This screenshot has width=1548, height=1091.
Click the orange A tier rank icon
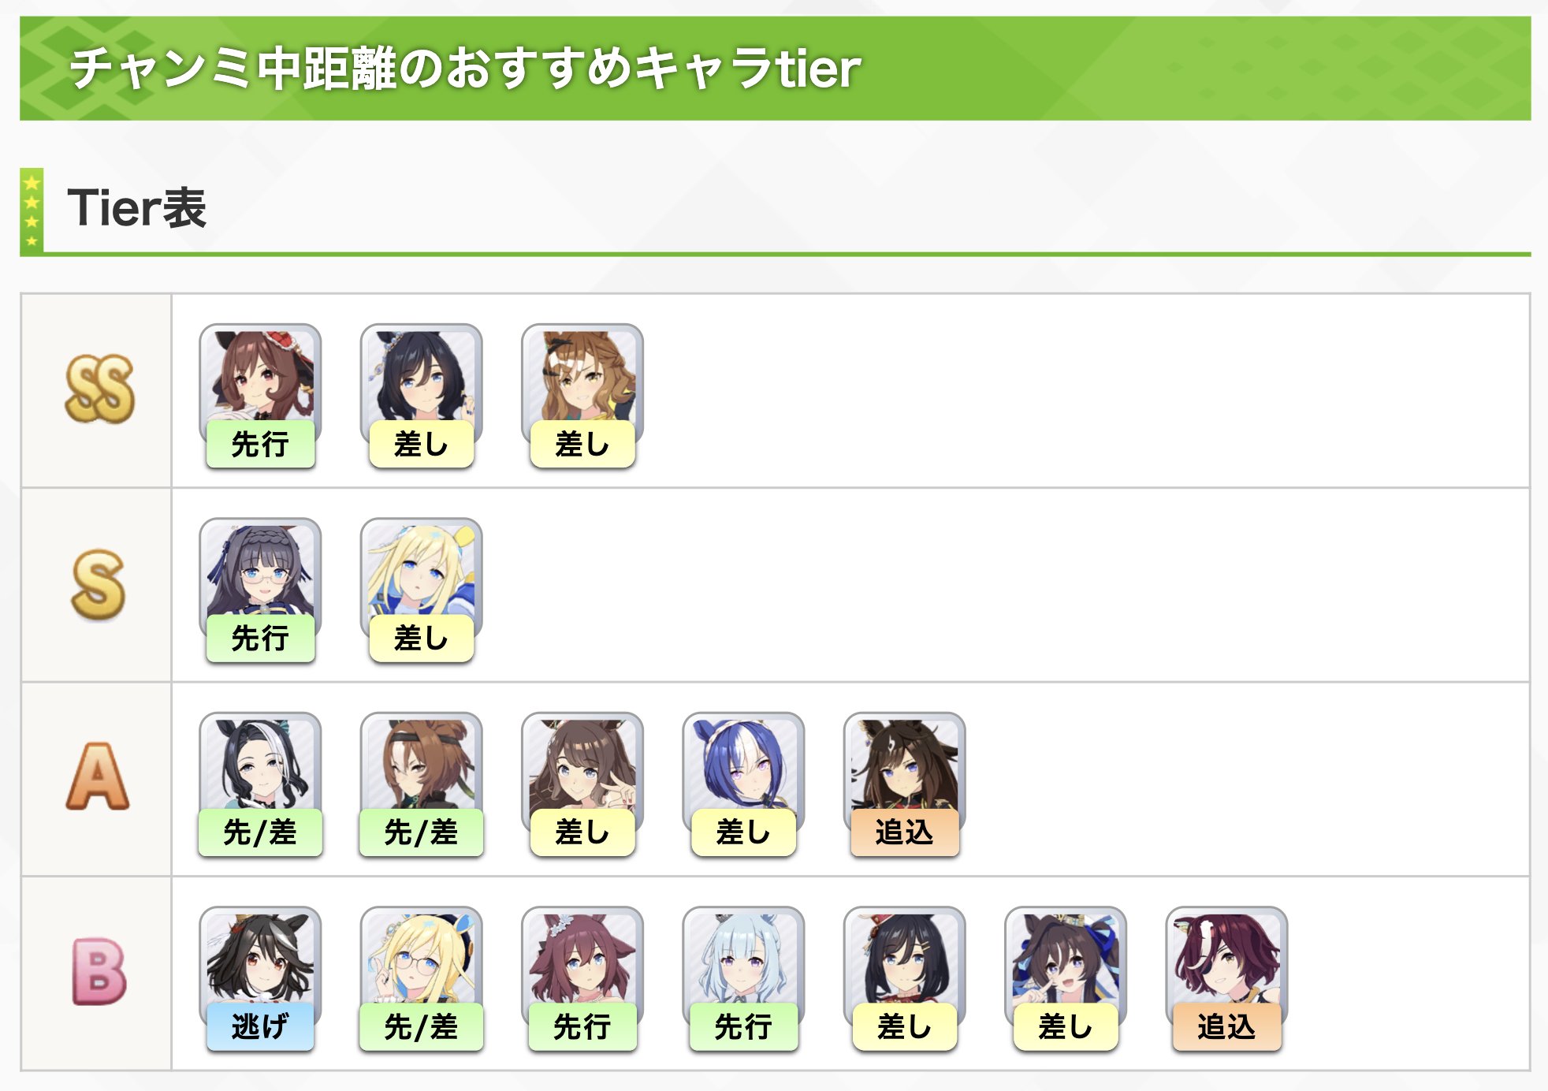pyautogui.click(x=98, y=776)
